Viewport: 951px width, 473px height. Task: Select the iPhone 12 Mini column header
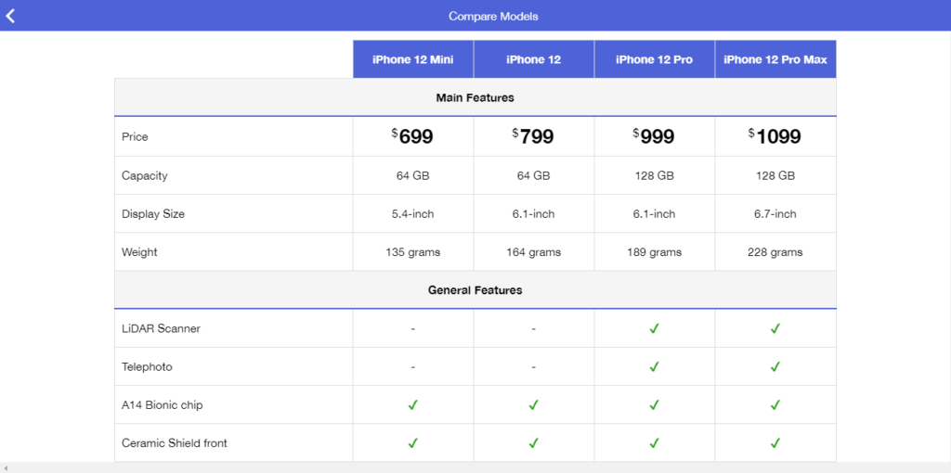[x=413, y=59]
